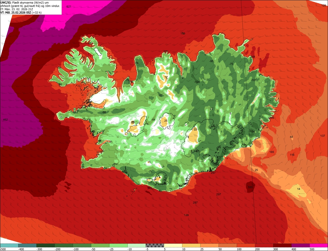This screenshot has height=251, width=328.
Task: Click the 100 to 200 red-orange legend swatch
Action: pyautogui.click(x=246, y=245)
